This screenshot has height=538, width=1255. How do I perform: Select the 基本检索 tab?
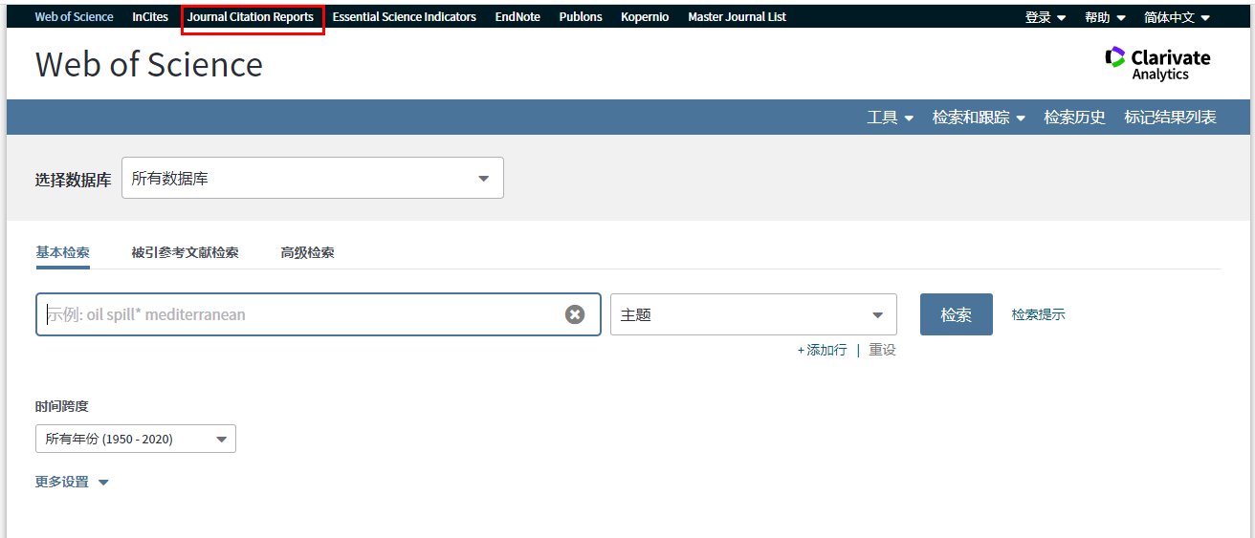coord(62,252)
